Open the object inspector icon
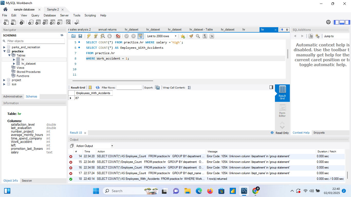351x197 pixels. coord(22,22)
